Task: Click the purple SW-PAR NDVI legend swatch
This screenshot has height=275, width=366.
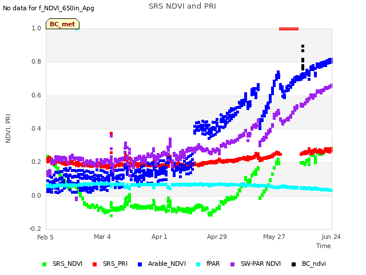Action: coord(233,264)
